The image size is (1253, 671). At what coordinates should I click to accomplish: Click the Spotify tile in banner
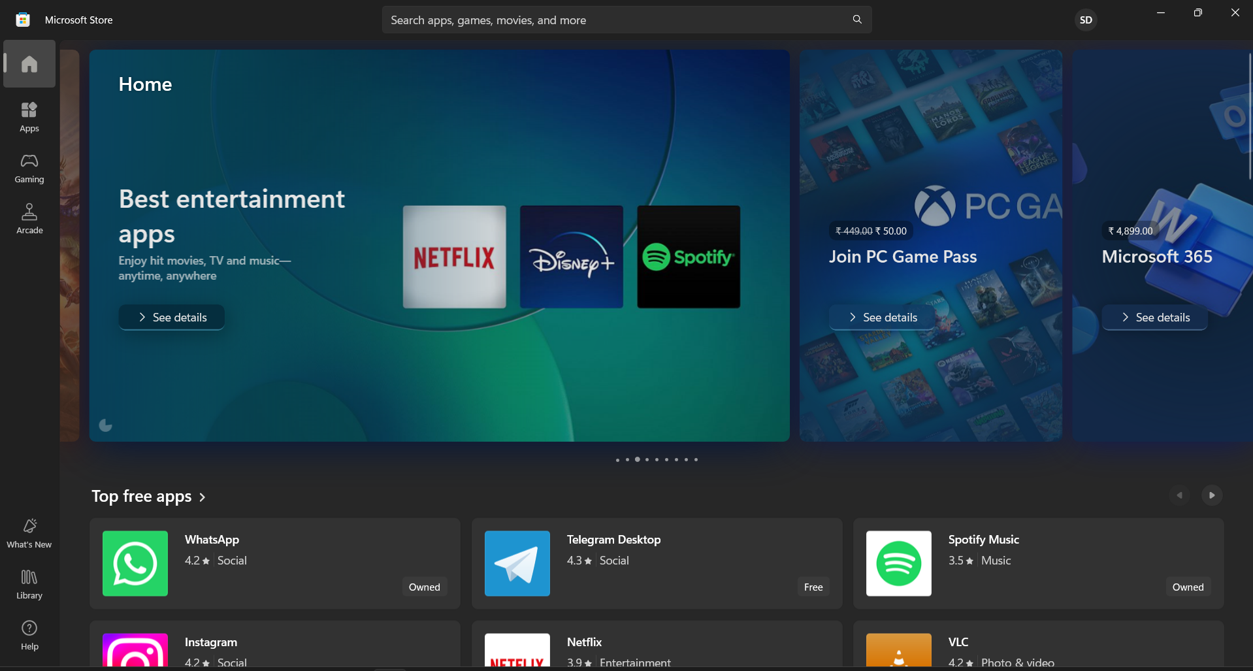(689, 257)
